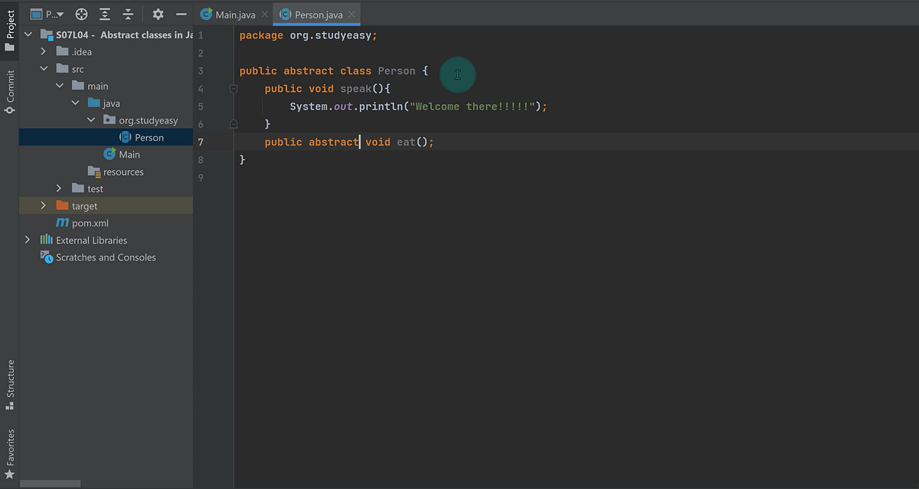
Task: Expand the test folder
Action: tap(58, 188)
